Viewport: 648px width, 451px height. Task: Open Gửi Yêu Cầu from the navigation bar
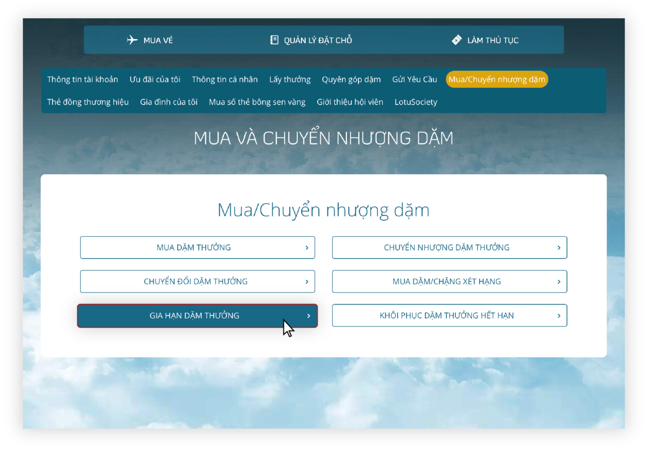click(x=414, y=79)
